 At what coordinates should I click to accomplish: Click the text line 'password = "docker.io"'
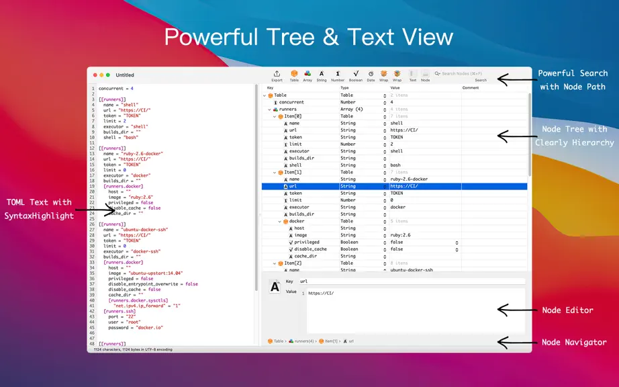pyautogui.click(x=136, y=328)
